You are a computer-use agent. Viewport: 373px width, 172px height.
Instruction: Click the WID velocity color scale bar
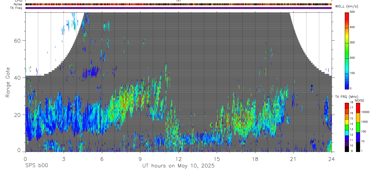click(x=347, y=50)
